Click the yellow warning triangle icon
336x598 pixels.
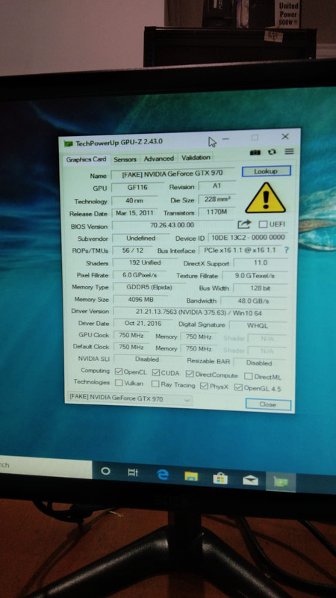(x=266, y=197)
